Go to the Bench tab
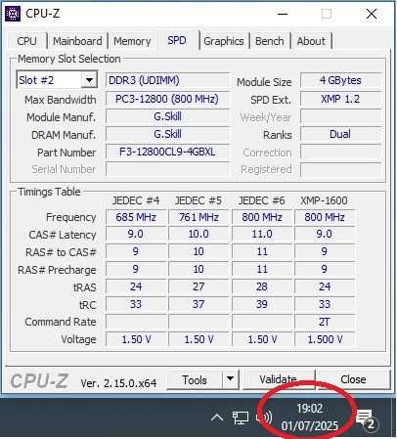The image size is (397, 439). tap(270, 41)
